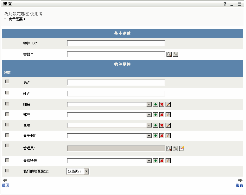Click the 返回 link
Viewport: 246px width, 195px height.
point(5,185)
